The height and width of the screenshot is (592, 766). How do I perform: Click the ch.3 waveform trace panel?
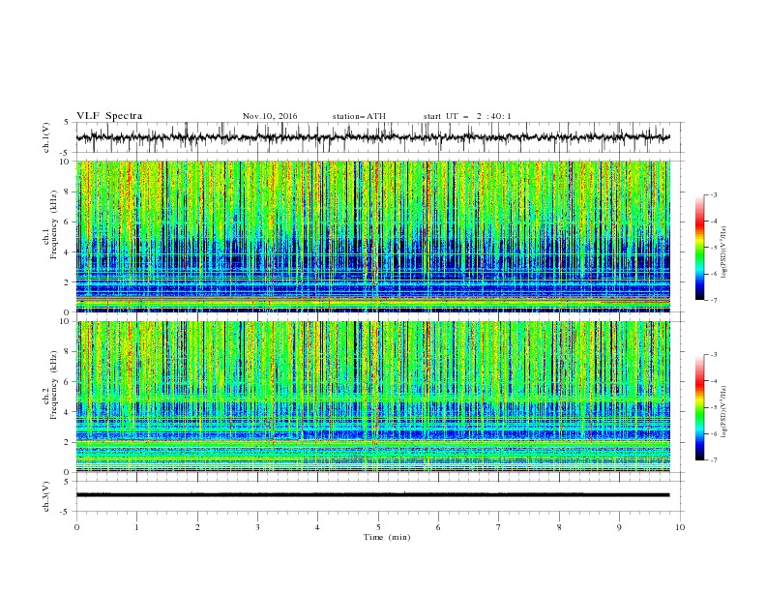tap(380, 496)
